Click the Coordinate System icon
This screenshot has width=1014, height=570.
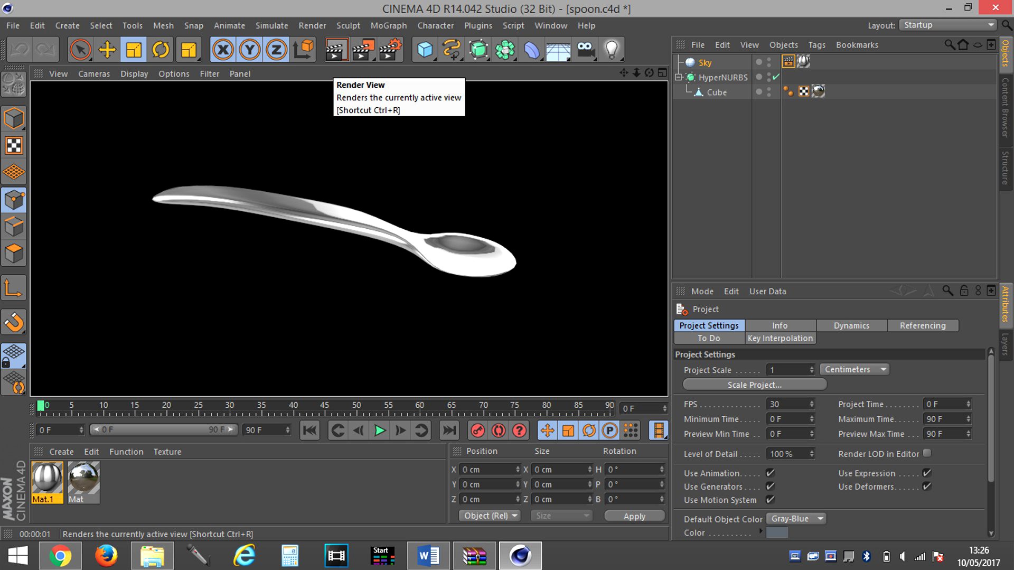(x=304, y=50)
